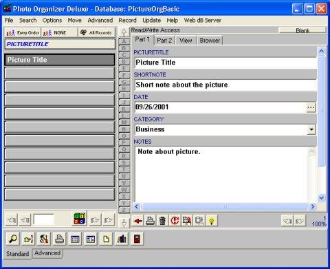Select the Advanced toolbar tab

(x=47, y=253)
